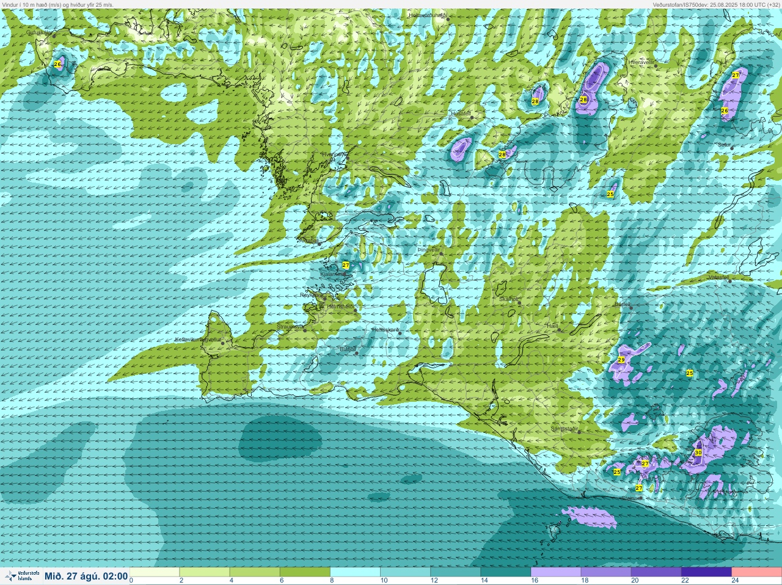Click the Steinar station label
Image resolution: width=782 pixels, height=585 pixels.
click(630, 498)
